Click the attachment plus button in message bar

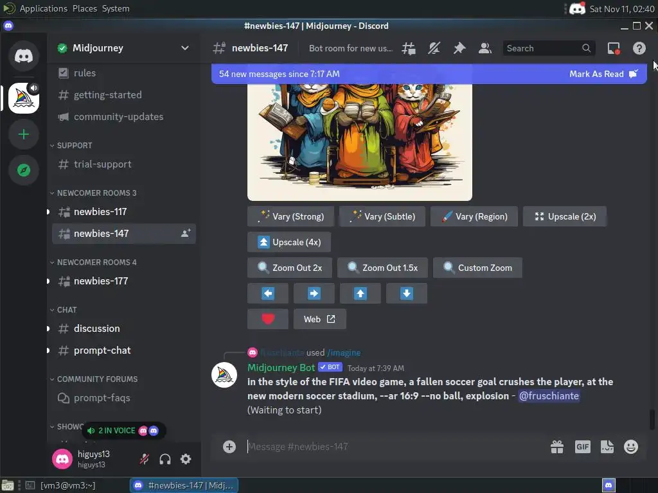(229, 447)
